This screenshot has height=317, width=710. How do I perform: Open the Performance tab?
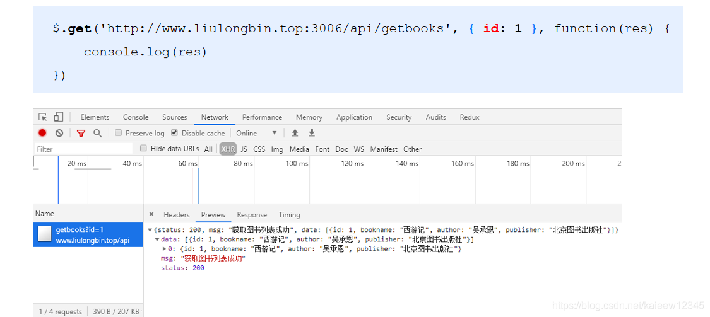click(262, 117)
